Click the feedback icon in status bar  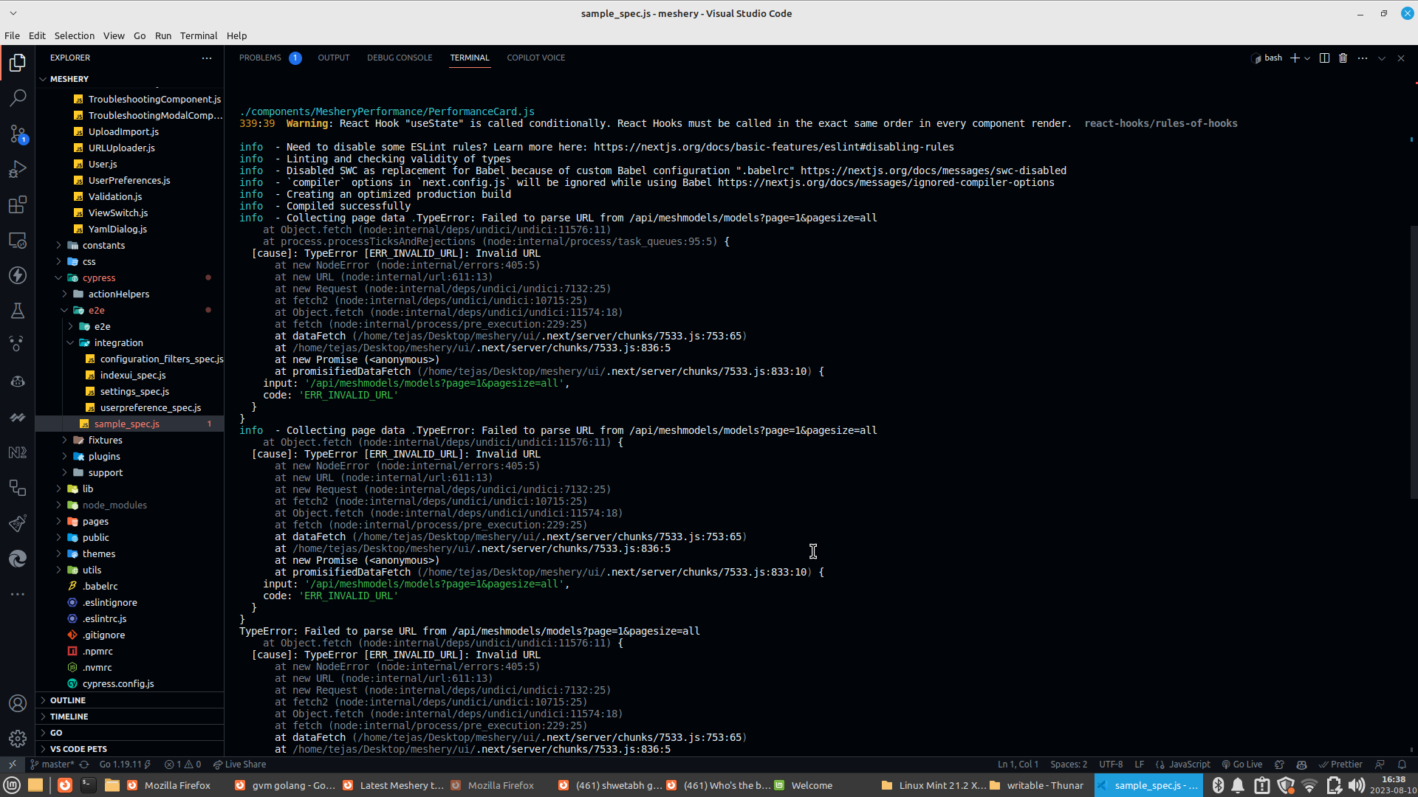pyautogui.click(x=1380, y=765)
